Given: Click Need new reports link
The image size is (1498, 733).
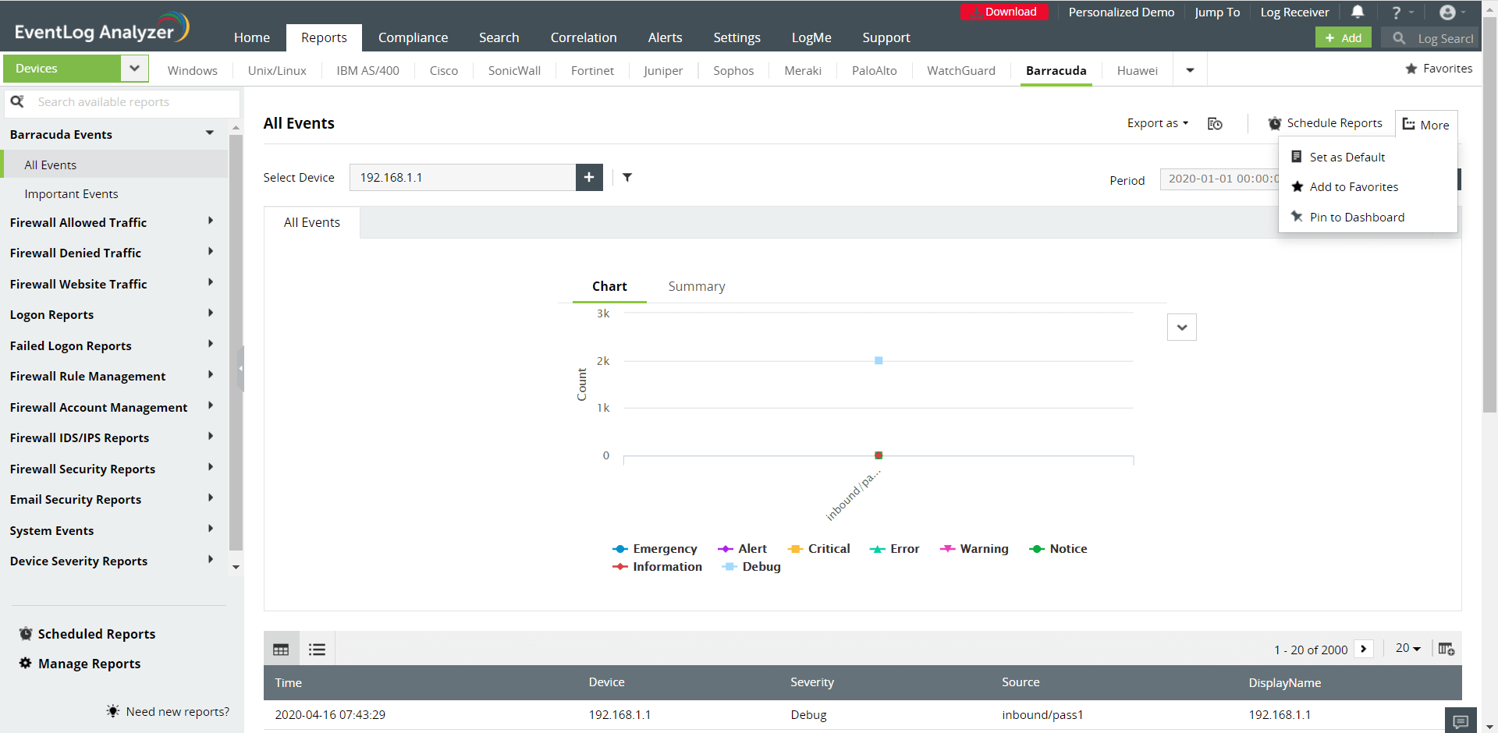Looking at the screenshot, I should point(178,711).
